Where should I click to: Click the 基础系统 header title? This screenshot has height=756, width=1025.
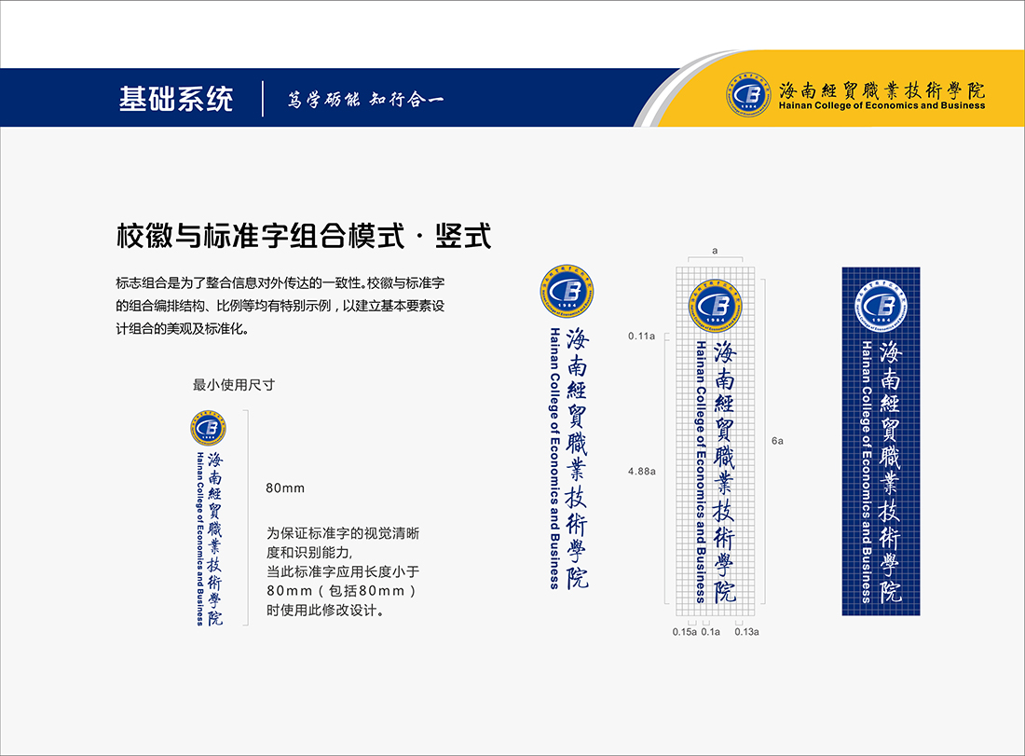(x=176, y=99)
